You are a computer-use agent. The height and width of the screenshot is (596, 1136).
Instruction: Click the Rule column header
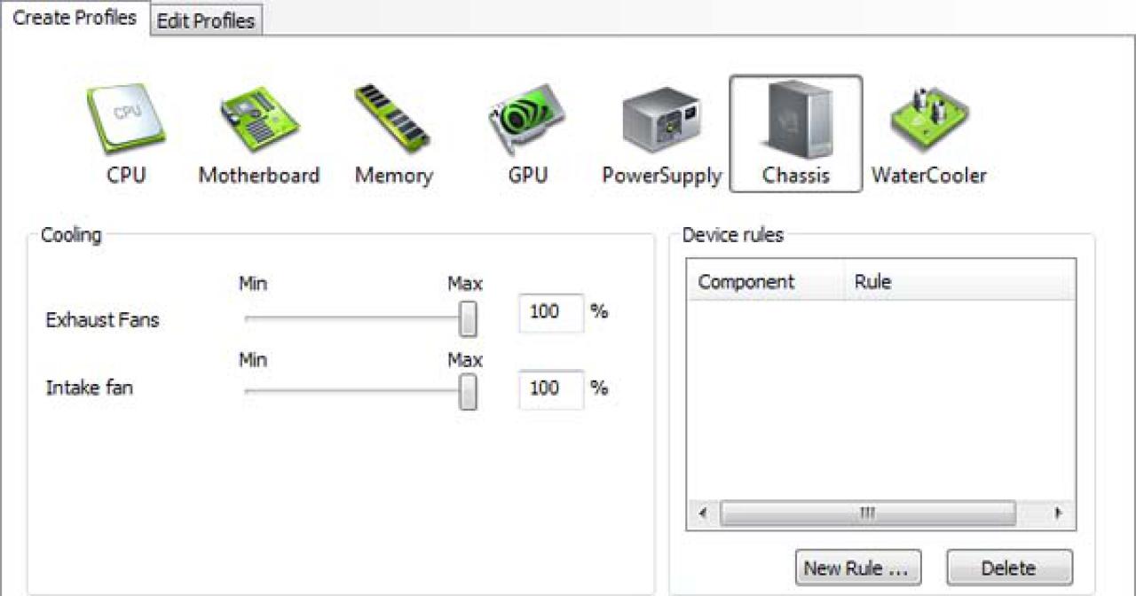coord(960,282)
